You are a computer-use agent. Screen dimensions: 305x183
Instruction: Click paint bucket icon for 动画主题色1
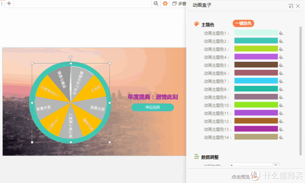tap(281, 33)
